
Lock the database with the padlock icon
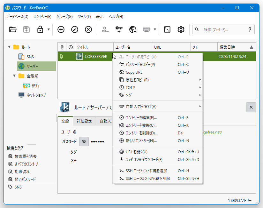coord(40,29)
